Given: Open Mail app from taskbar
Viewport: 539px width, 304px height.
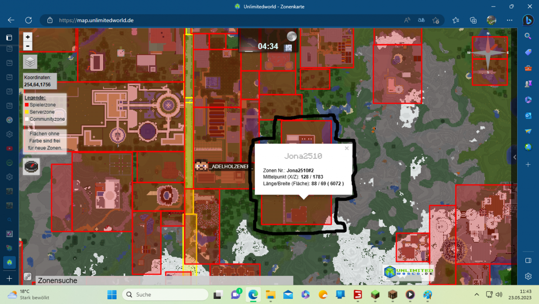Looking at the screenshot, I should point(288,294).
